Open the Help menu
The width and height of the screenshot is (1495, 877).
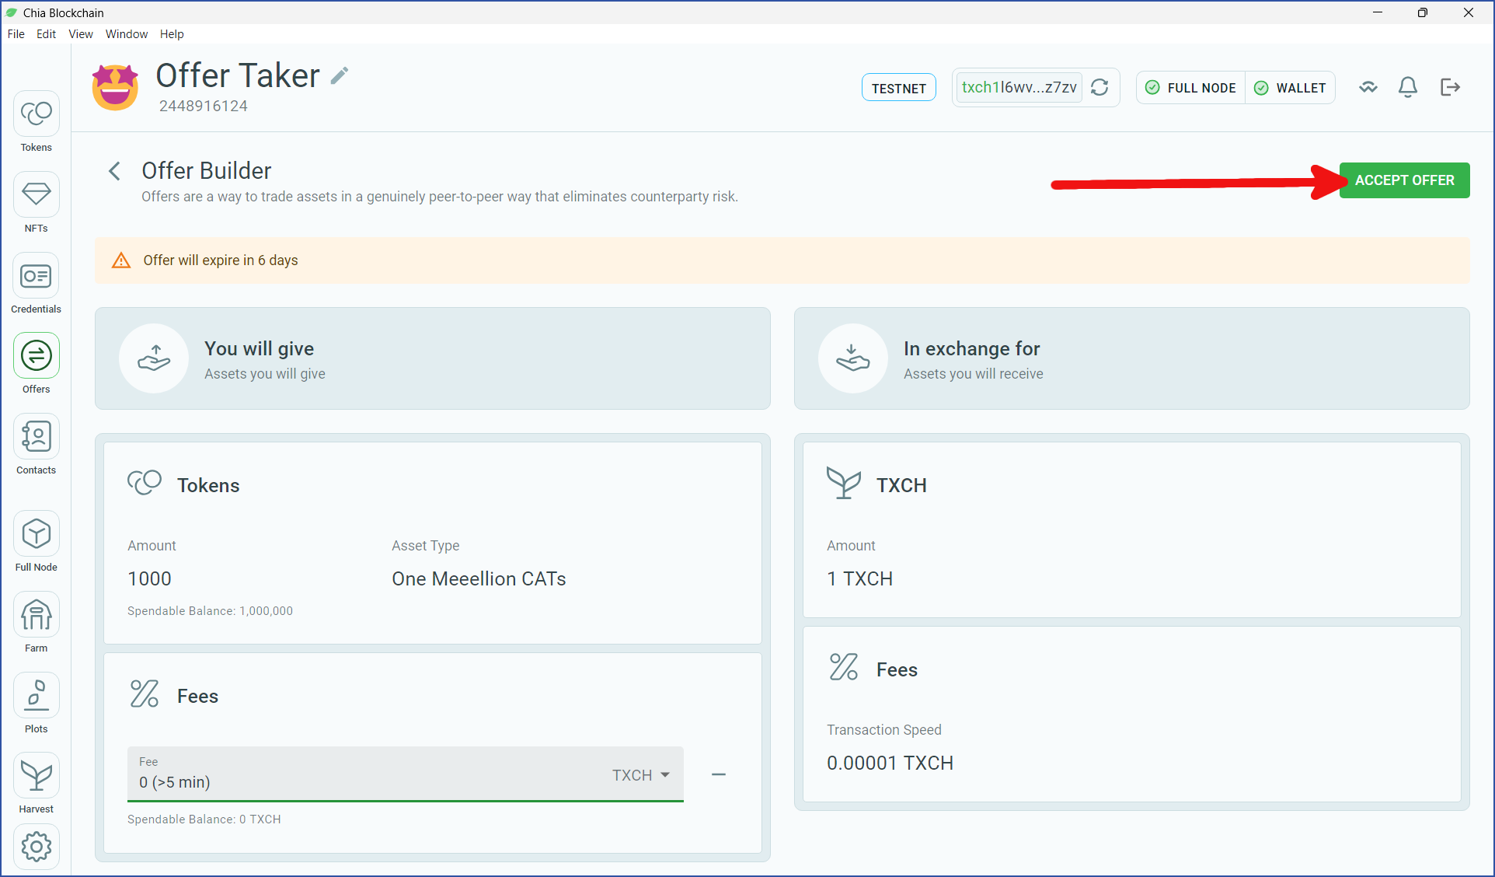172,34
